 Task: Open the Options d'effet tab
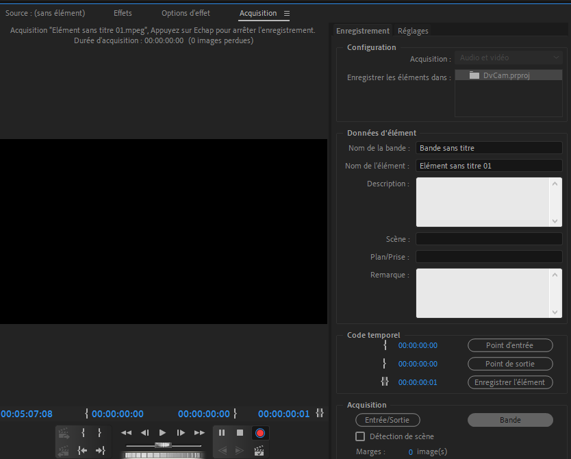[186, 14]
